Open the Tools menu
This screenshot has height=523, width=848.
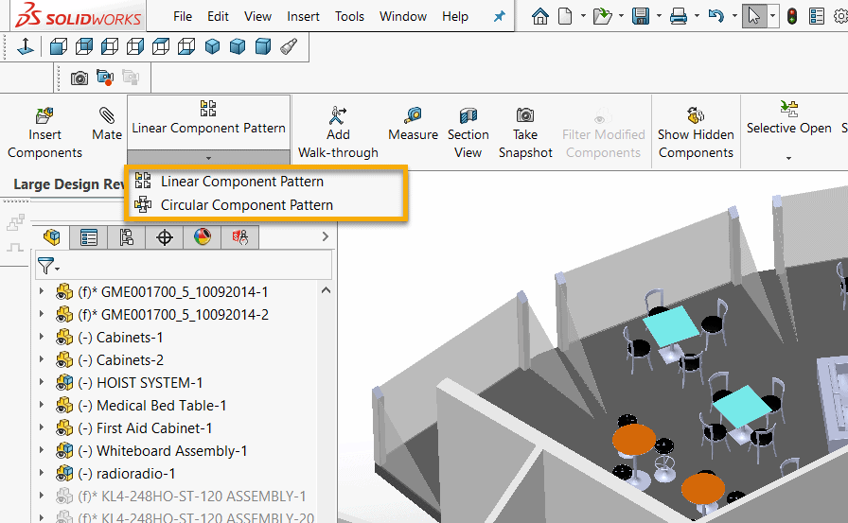pyautogui.click(x=349, y=17)
